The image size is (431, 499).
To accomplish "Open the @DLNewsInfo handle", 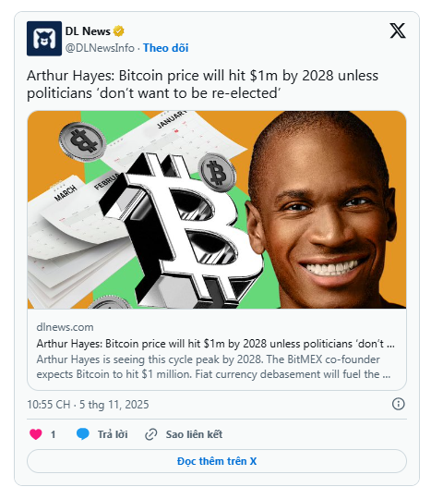I will point(100,48).
